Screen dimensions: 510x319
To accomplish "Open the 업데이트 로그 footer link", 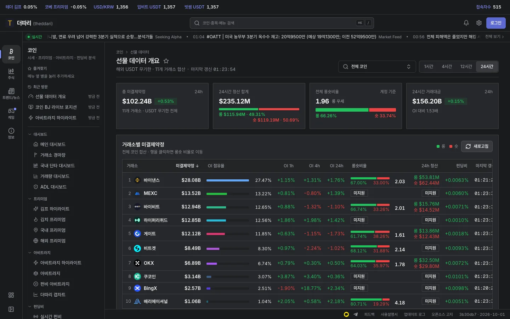I will click(x=414, y=314).
